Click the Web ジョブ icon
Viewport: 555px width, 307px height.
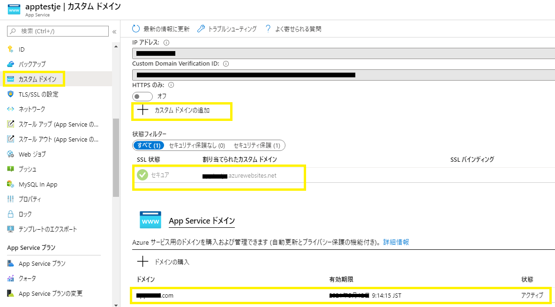pos(11,154)
